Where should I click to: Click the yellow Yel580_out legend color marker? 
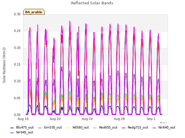(68, 128)
